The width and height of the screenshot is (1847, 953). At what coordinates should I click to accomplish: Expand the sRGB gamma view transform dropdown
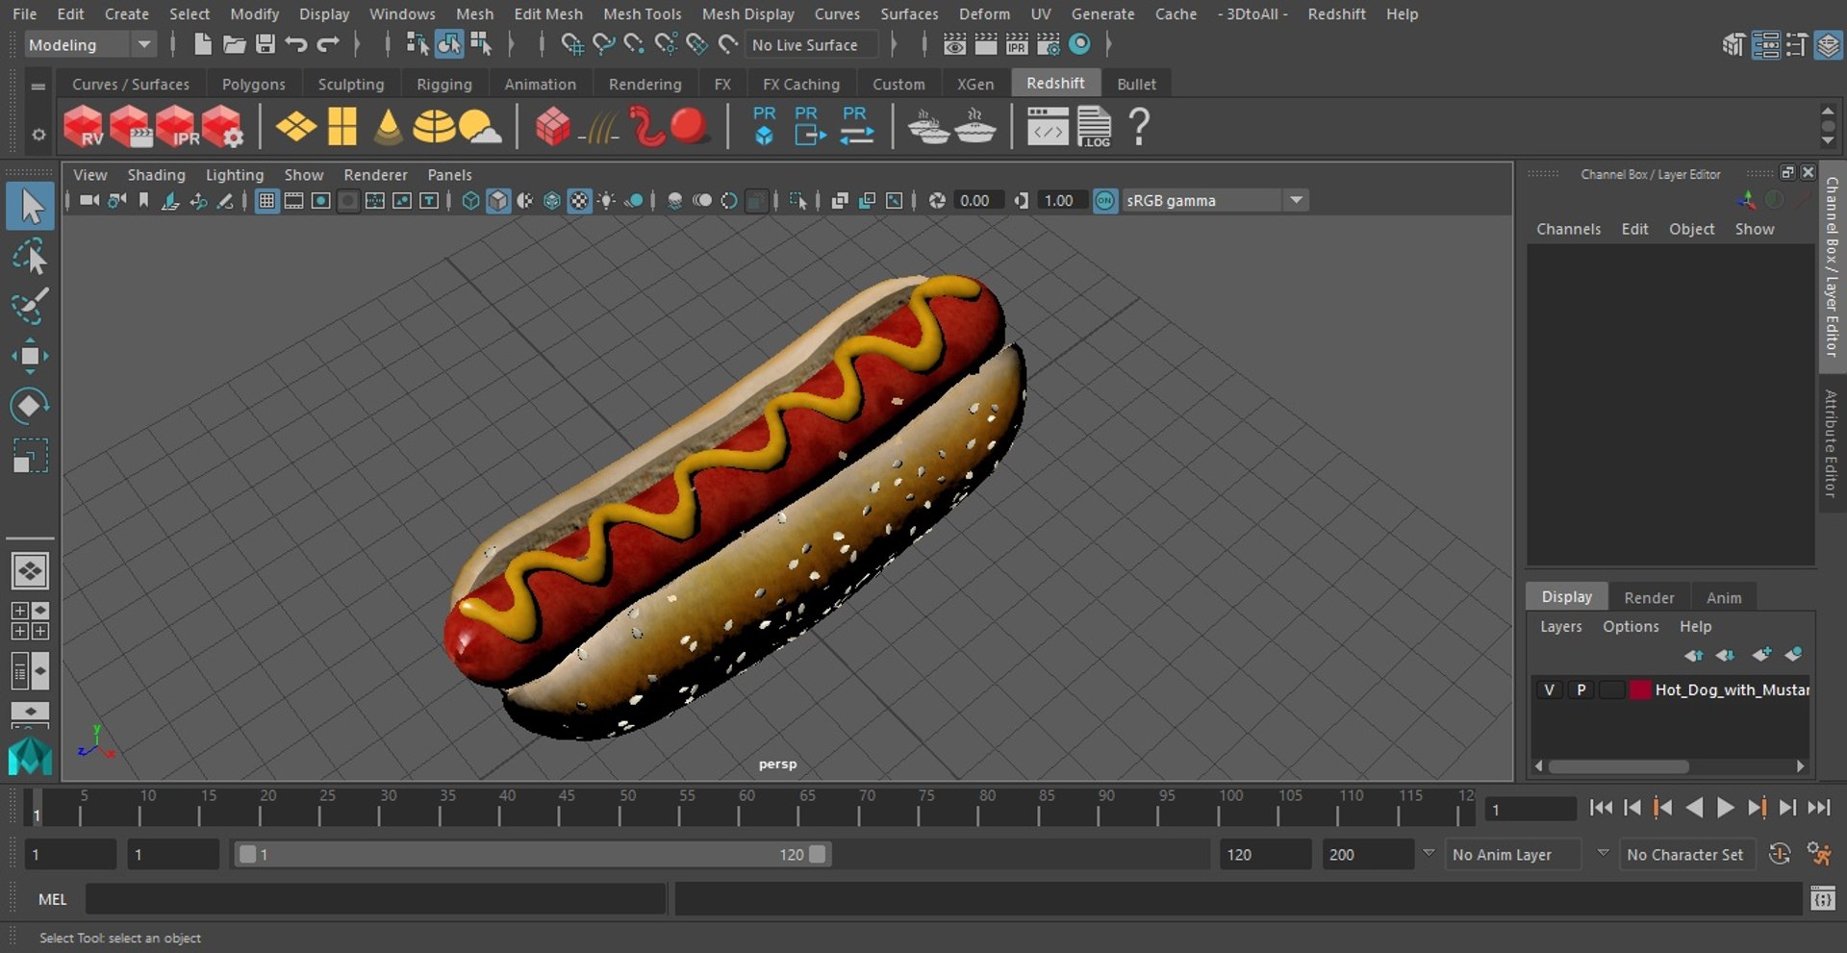click(x=1296, y=201)
